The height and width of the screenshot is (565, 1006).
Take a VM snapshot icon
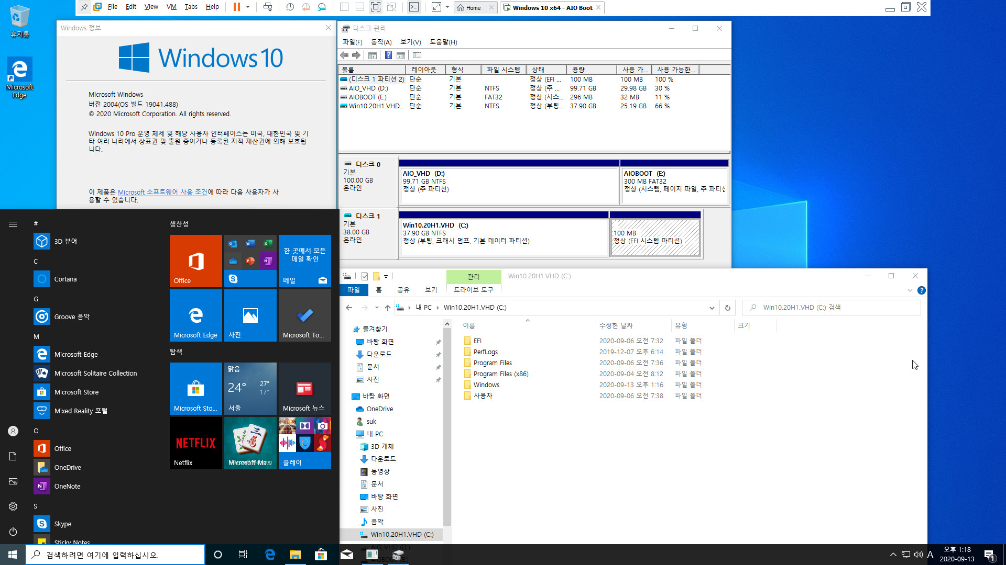[290, 7]
